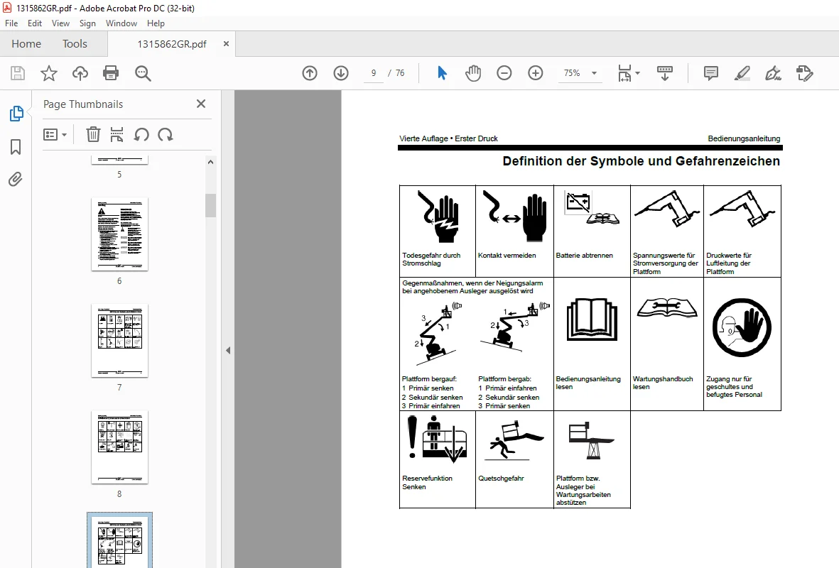Add a comment with speech bubble icon

pos(710,73)
